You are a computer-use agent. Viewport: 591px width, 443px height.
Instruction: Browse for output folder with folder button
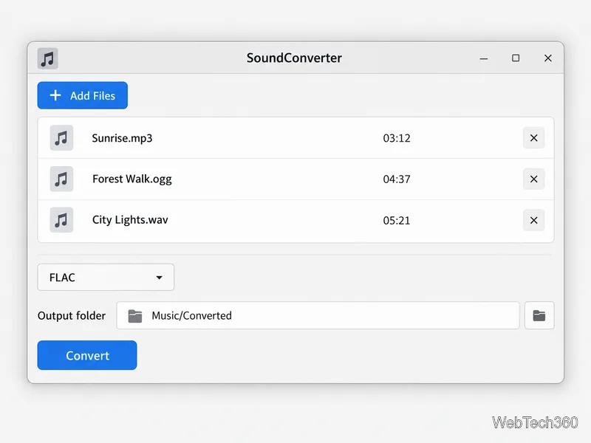click(x=539, y=316)
